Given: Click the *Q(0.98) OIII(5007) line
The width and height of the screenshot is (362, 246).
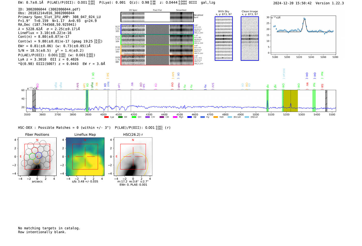Looking at the screenshot, I should tap(62, 64).
